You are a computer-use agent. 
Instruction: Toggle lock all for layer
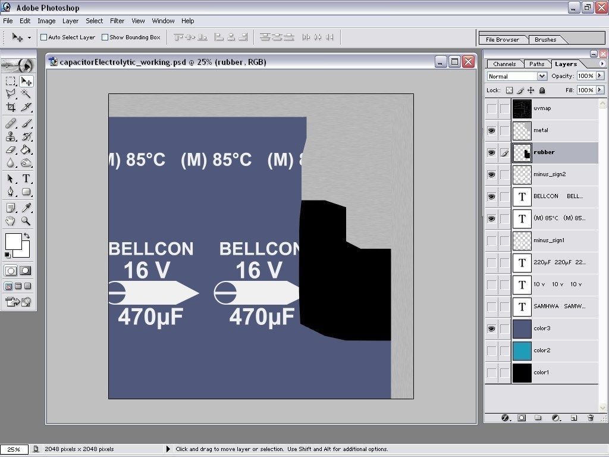point(542,90)
